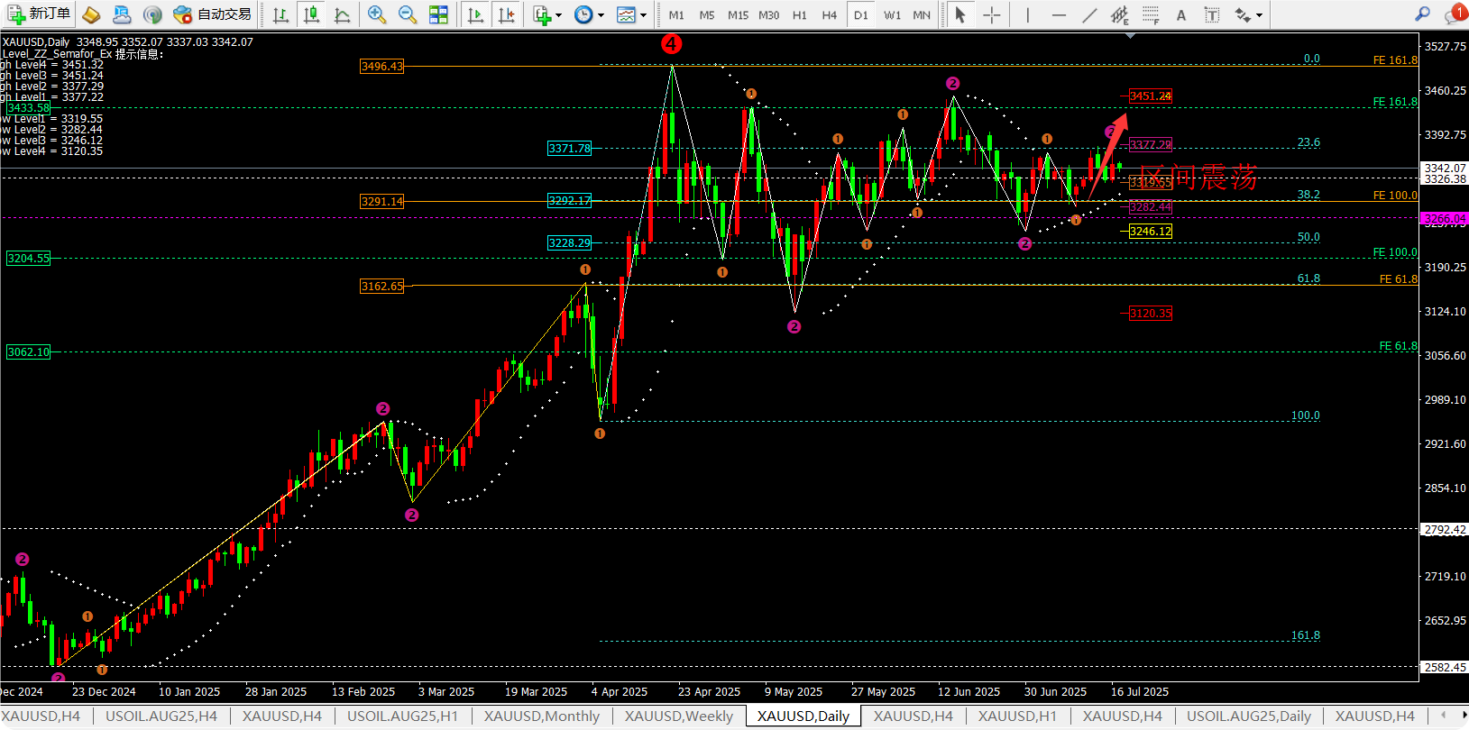Open the search magnifier in toolbar
The height and width of the screenshot is (730, 1469).
click(x=1422, y=14)
